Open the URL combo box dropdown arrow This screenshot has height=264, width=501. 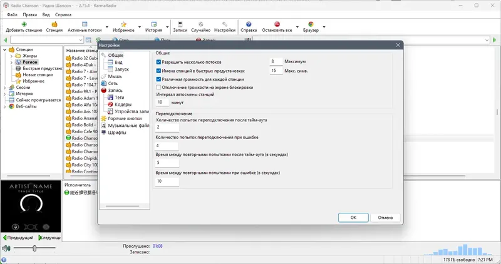pos(487,40)
